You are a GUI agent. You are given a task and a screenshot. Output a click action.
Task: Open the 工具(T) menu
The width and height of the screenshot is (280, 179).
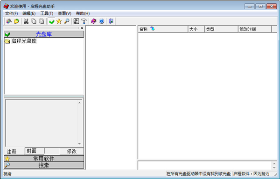tap(47, 13)
